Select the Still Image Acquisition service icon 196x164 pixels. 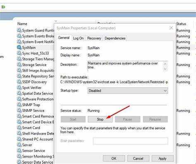coord(19,70)
